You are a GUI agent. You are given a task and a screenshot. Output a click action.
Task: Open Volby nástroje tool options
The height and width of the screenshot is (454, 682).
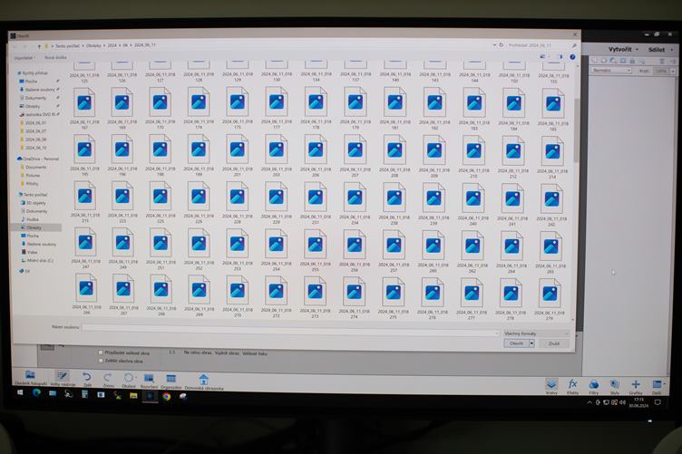63,378
